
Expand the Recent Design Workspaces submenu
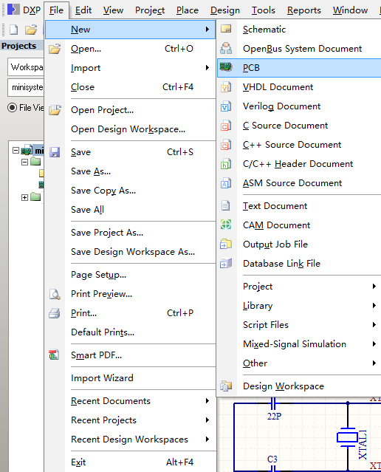point(207,439)
